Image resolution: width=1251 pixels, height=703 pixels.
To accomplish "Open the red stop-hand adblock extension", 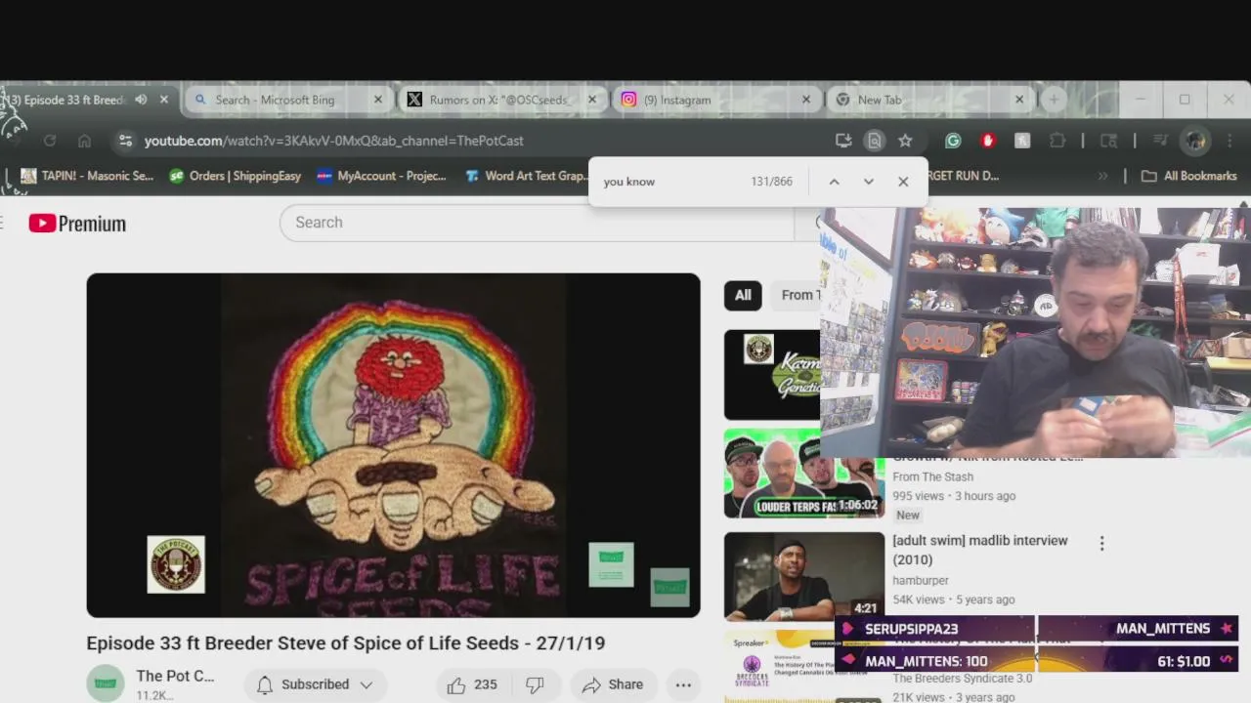I will [x=988, y=141].
